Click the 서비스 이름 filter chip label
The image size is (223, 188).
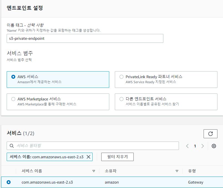pos(47,157)
